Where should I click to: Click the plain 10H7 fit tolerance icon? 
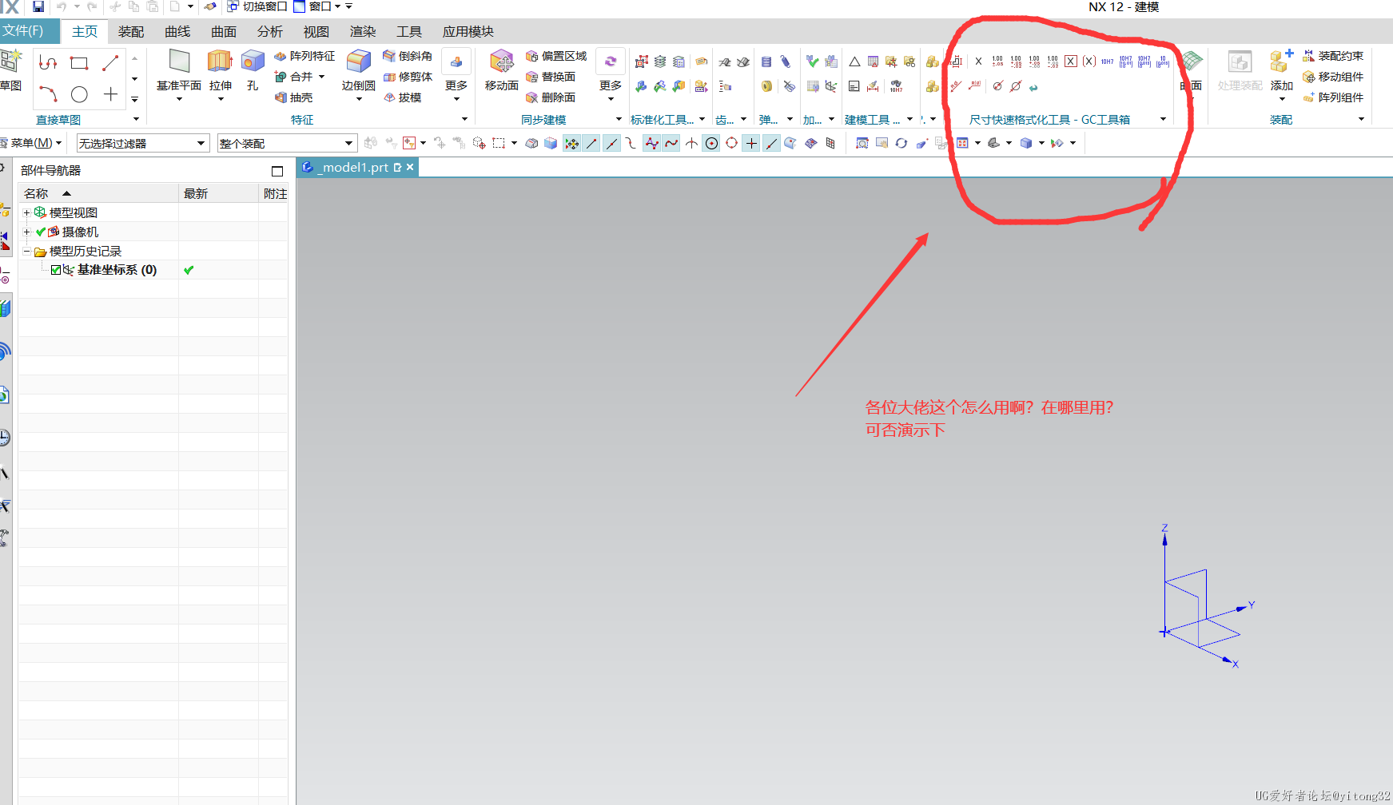1108,61
